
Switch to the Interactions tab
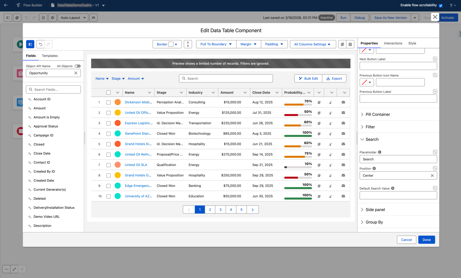coord(393,43)
